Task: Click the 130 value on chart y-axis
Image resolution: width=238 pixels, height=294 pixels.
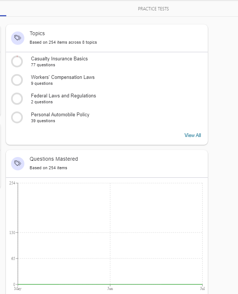Action: pyautogui.click(x=12, y=233)
